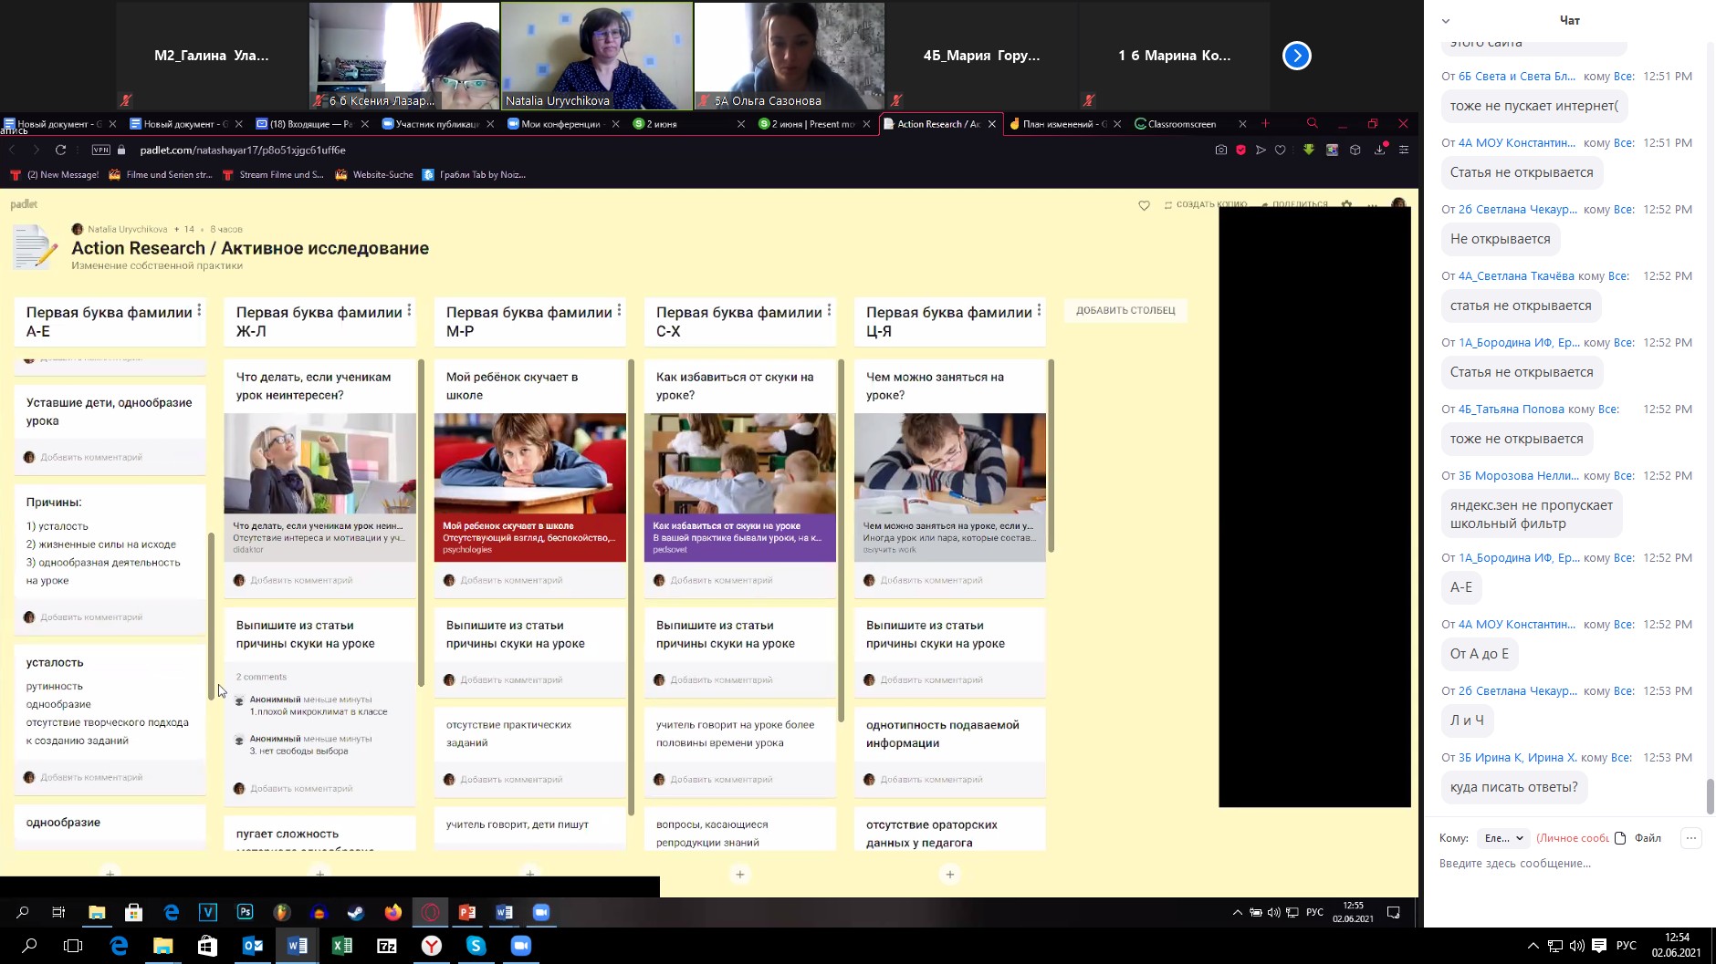Open a new browser tab with plus
This screenshot has height=964, width=1716.
[1265, 123]
